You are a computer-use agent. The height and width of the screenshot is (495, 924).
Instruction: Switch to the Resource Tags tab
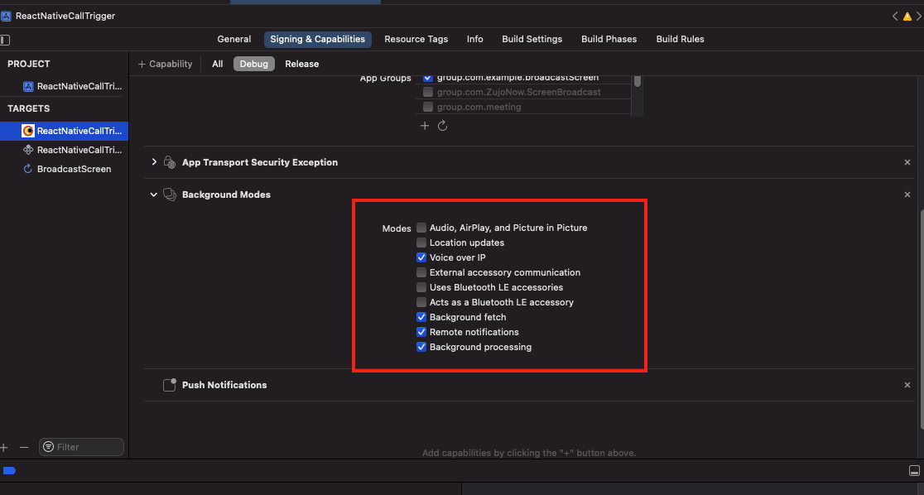point(416,40)
